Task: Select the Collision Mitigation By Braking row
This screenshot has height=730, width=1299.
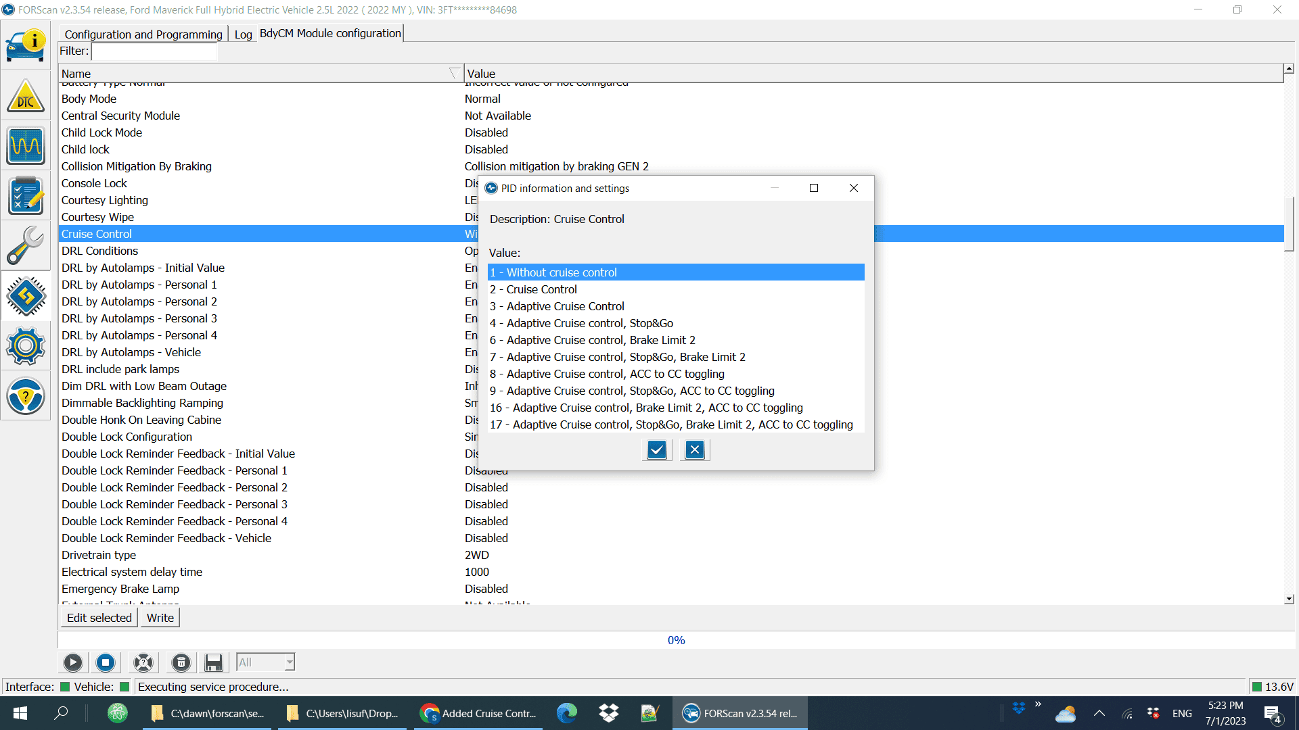Action: (x=671, y=166)
